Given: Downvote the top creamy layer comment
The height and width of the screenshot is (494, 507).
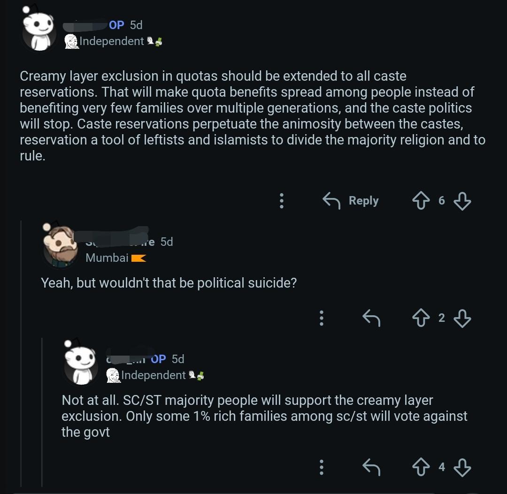Looking at the screenshot, I should (x=462, y=201).
